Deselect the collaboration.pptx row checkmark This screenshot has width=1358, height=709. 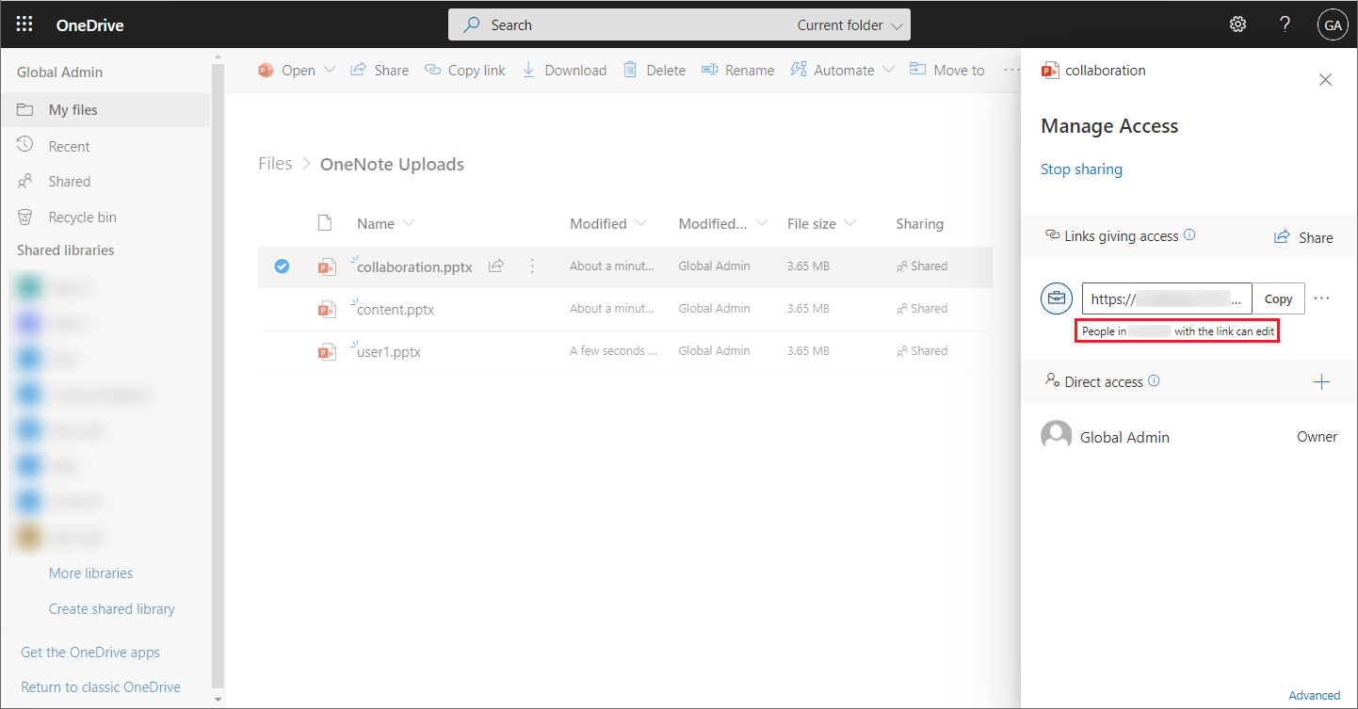coord(282,266)
